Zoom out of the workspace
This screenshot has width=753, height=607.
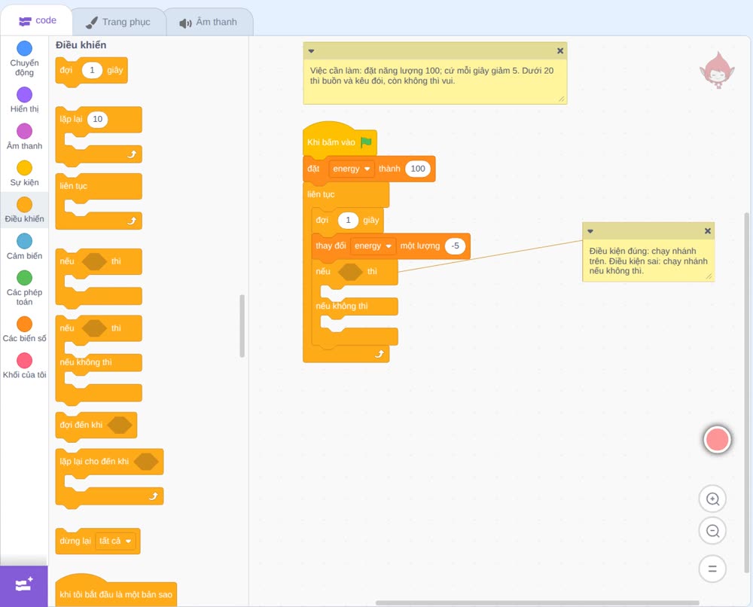click(712, 531)
